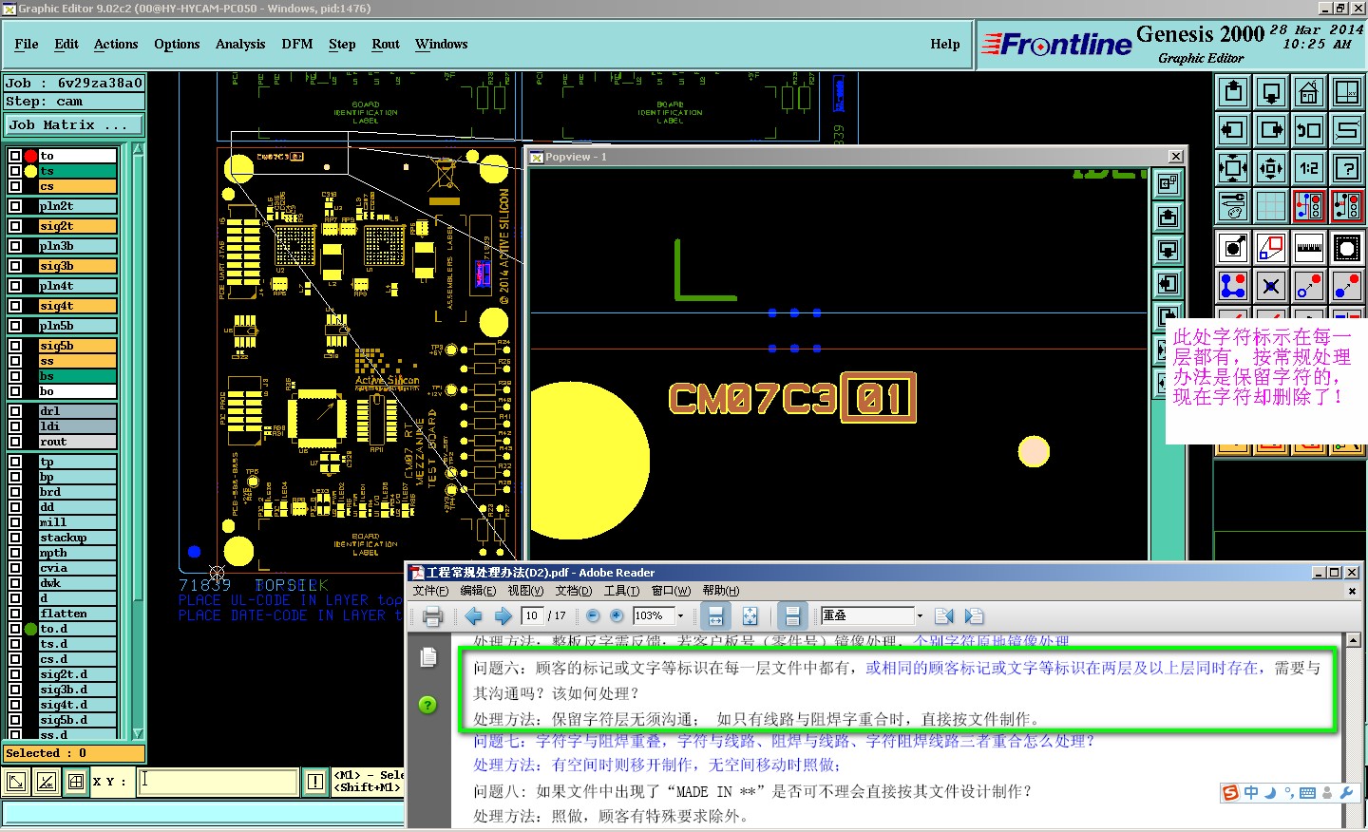The width and height of the screenshot is (1368, 832).
Task: Click the Home view icon
Action: [1309, 92]
